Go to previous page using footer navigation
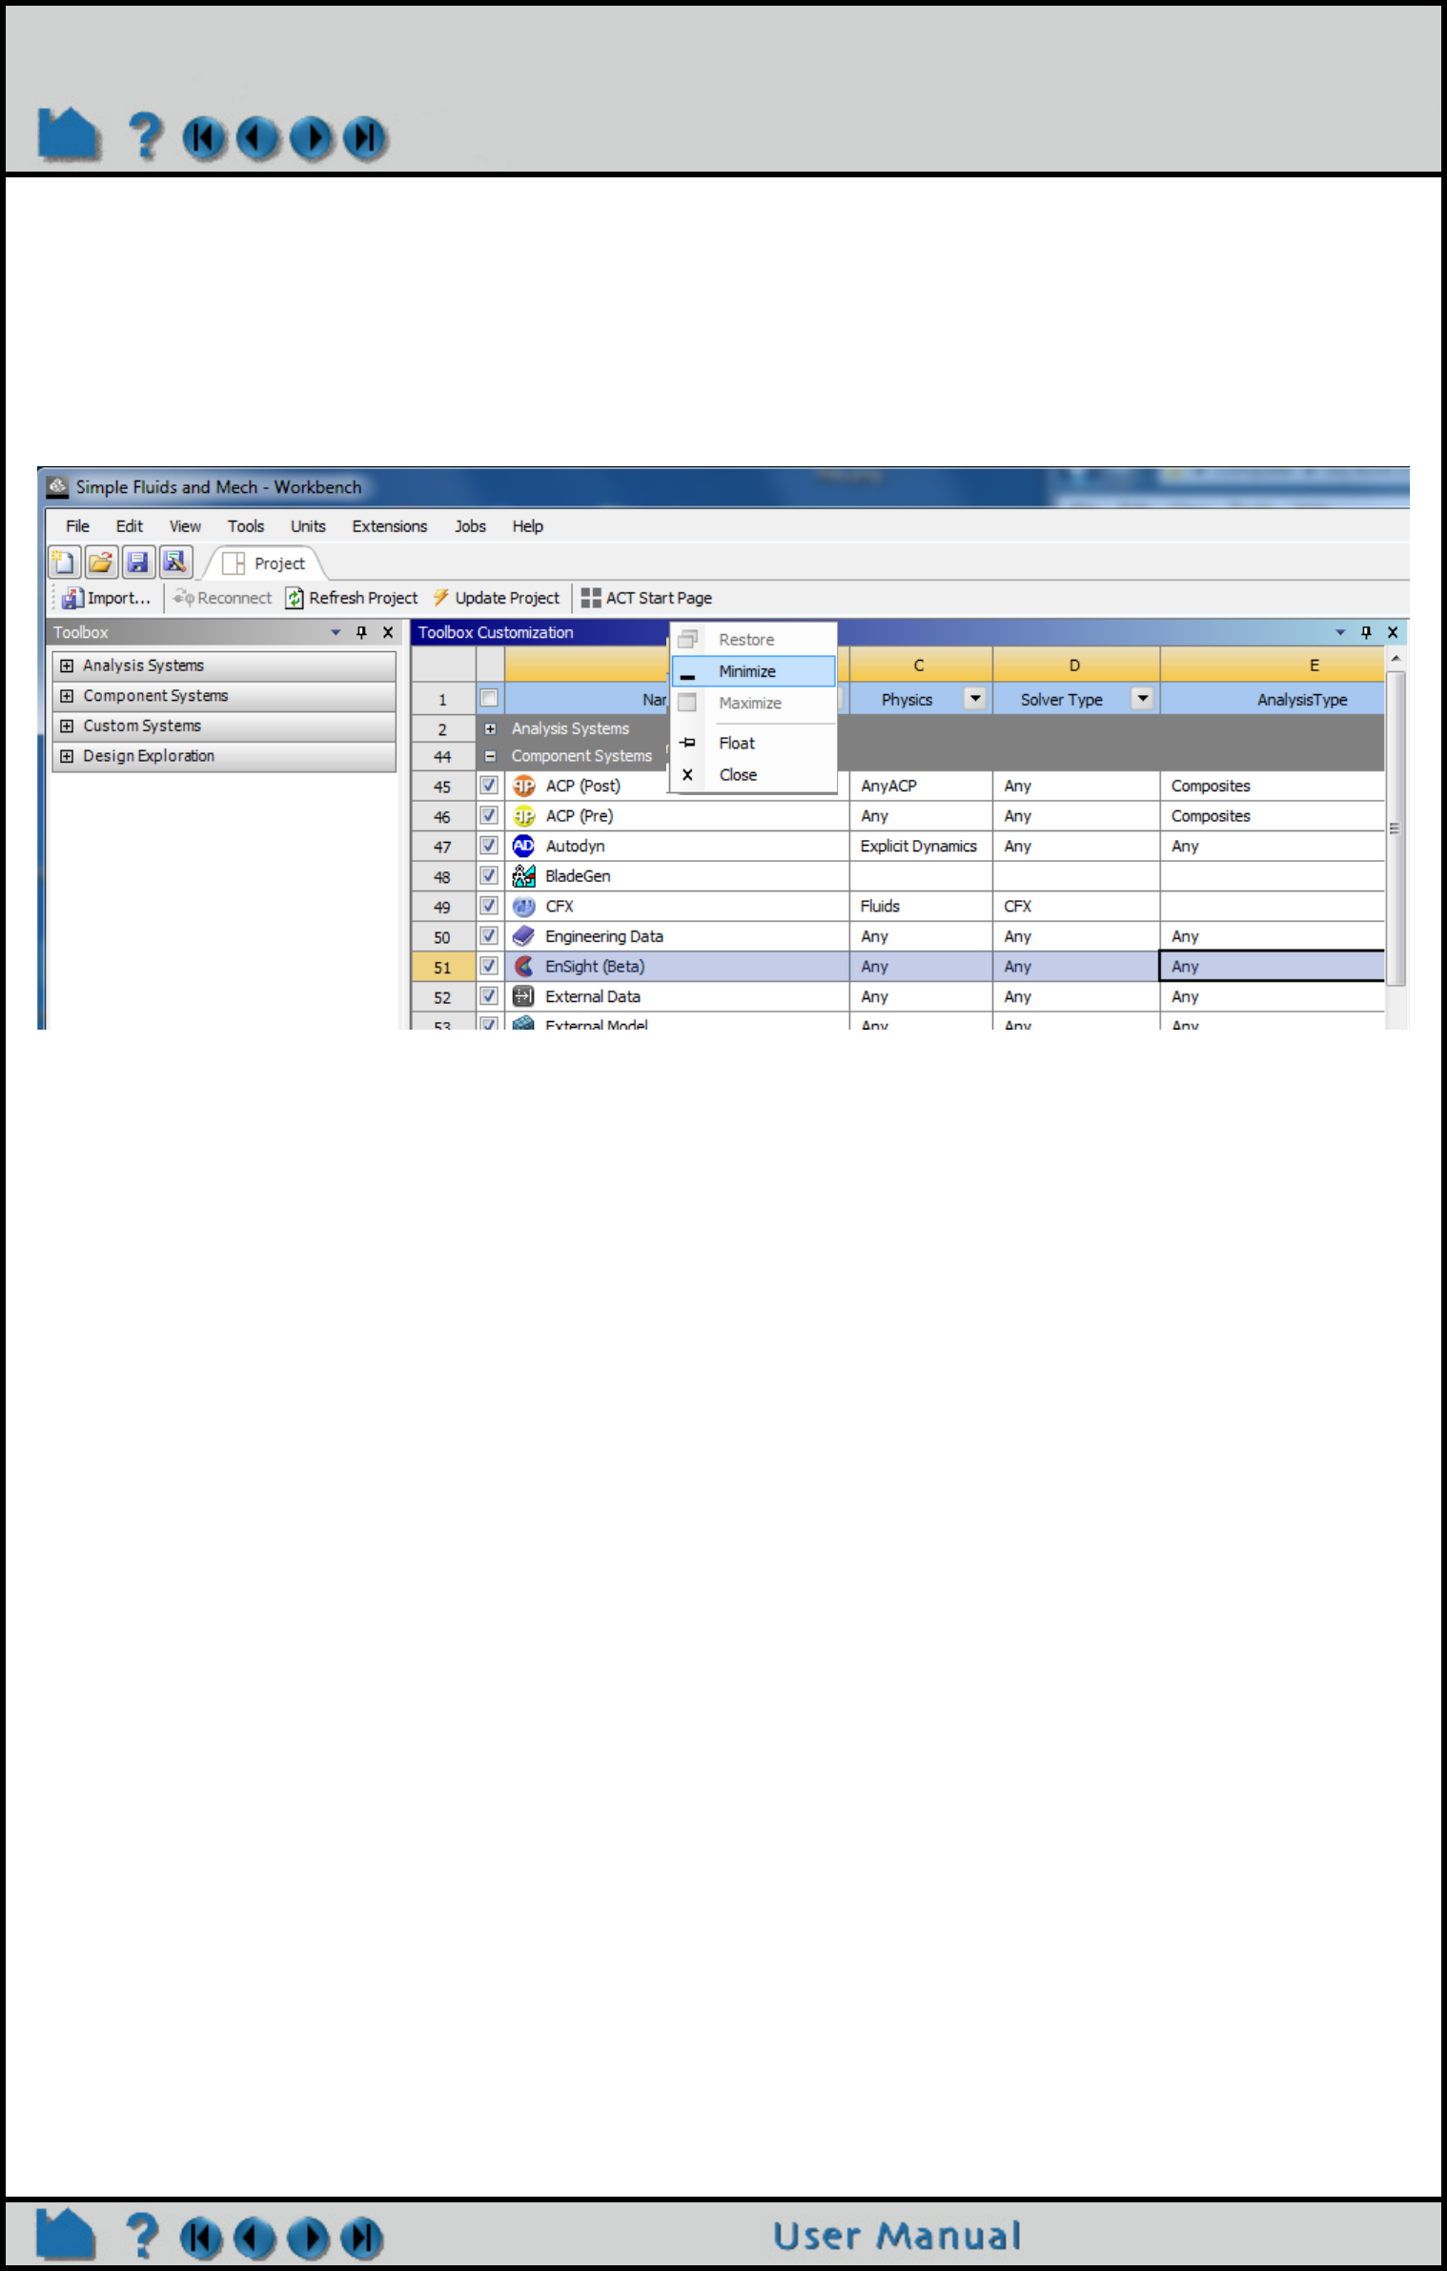The image size is (1447, 2271). tap(255, 2239)
